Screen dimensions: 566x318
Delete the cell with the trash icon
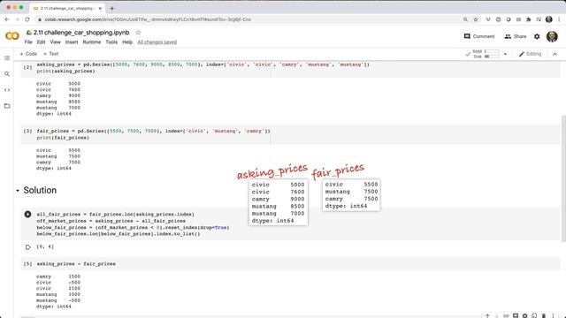click(544, 316)
